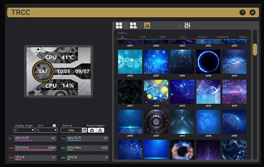Open the local themes grid view
Viewport: 264px width, 167px height.
point(119,26)
